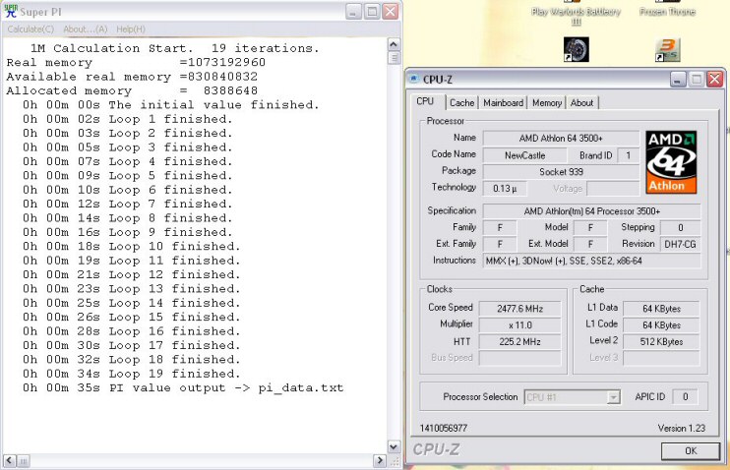Image resolution: width=730 pixels, height=470 pixels.
Task: Open the Calculate(C) menu in Super PI
Action: click(x=30, y=29)
